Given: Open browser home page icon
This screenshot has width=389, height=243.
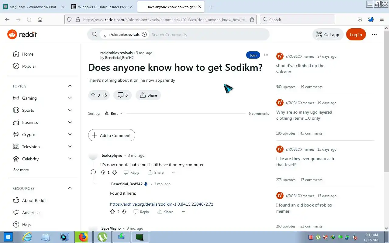Looking at the screenshot, I should click(x=40, y=20).
